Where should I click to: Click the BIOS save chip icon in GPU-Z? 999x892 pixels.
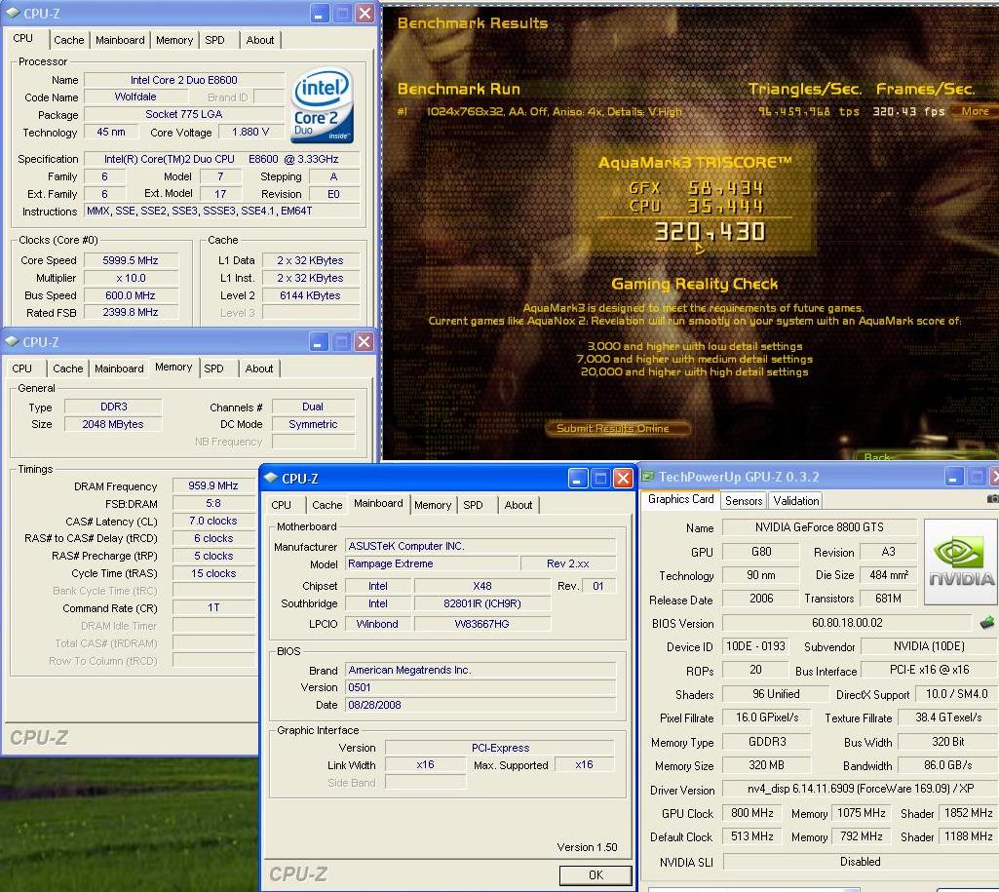point(987,623)
